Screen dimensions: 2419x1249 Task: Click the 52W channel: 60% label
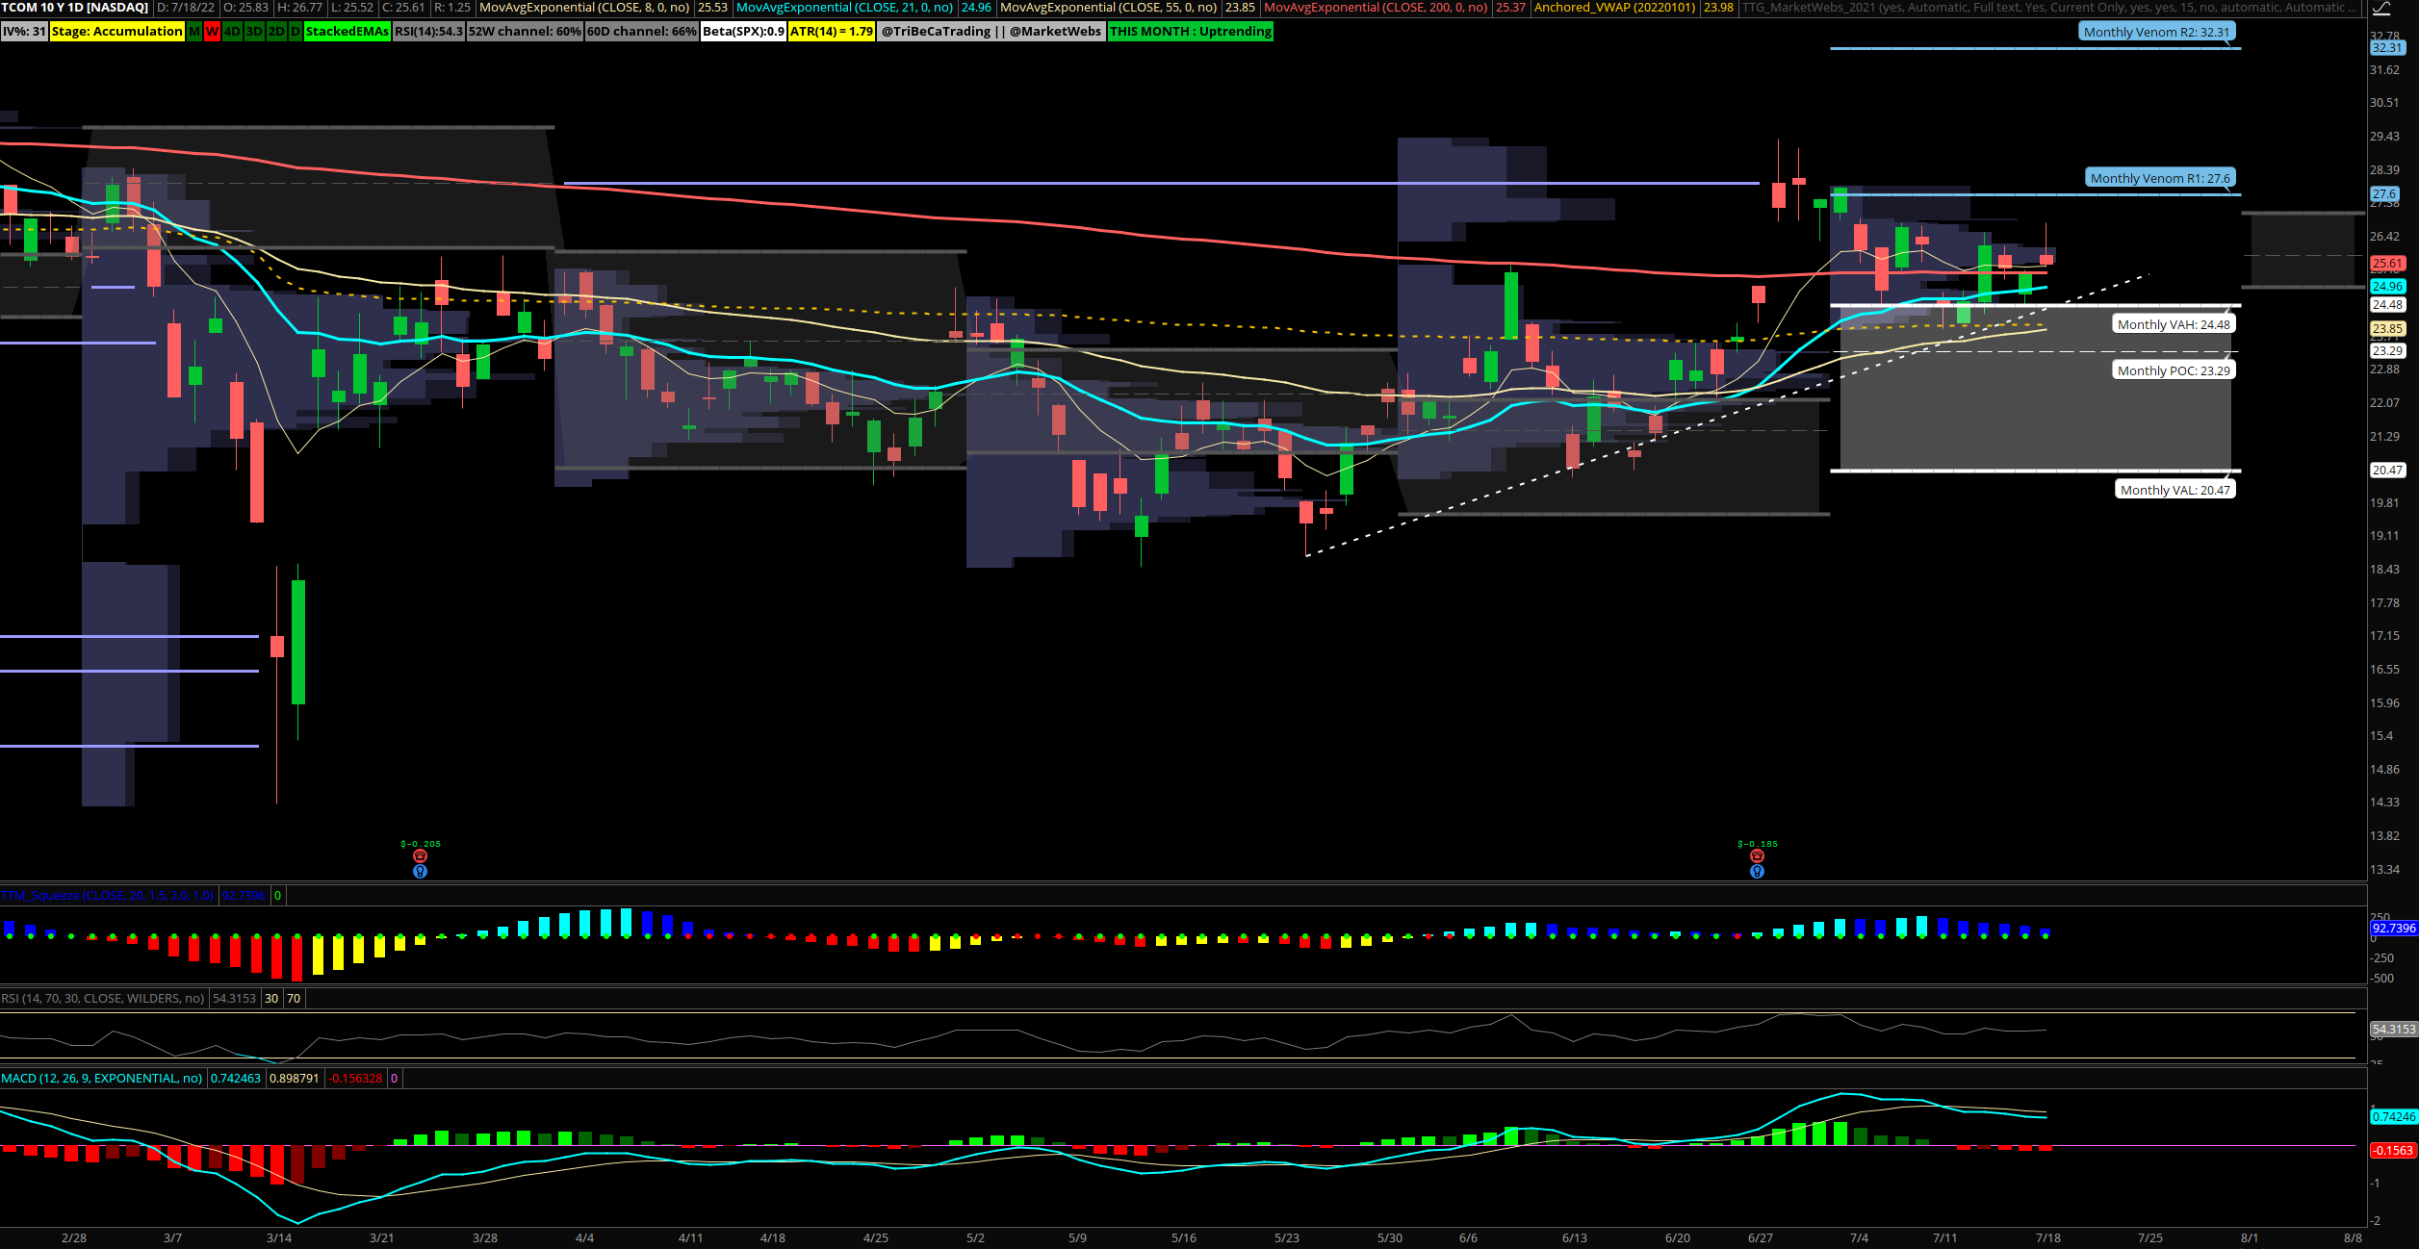pyautogui.click(x=525, y=31)
